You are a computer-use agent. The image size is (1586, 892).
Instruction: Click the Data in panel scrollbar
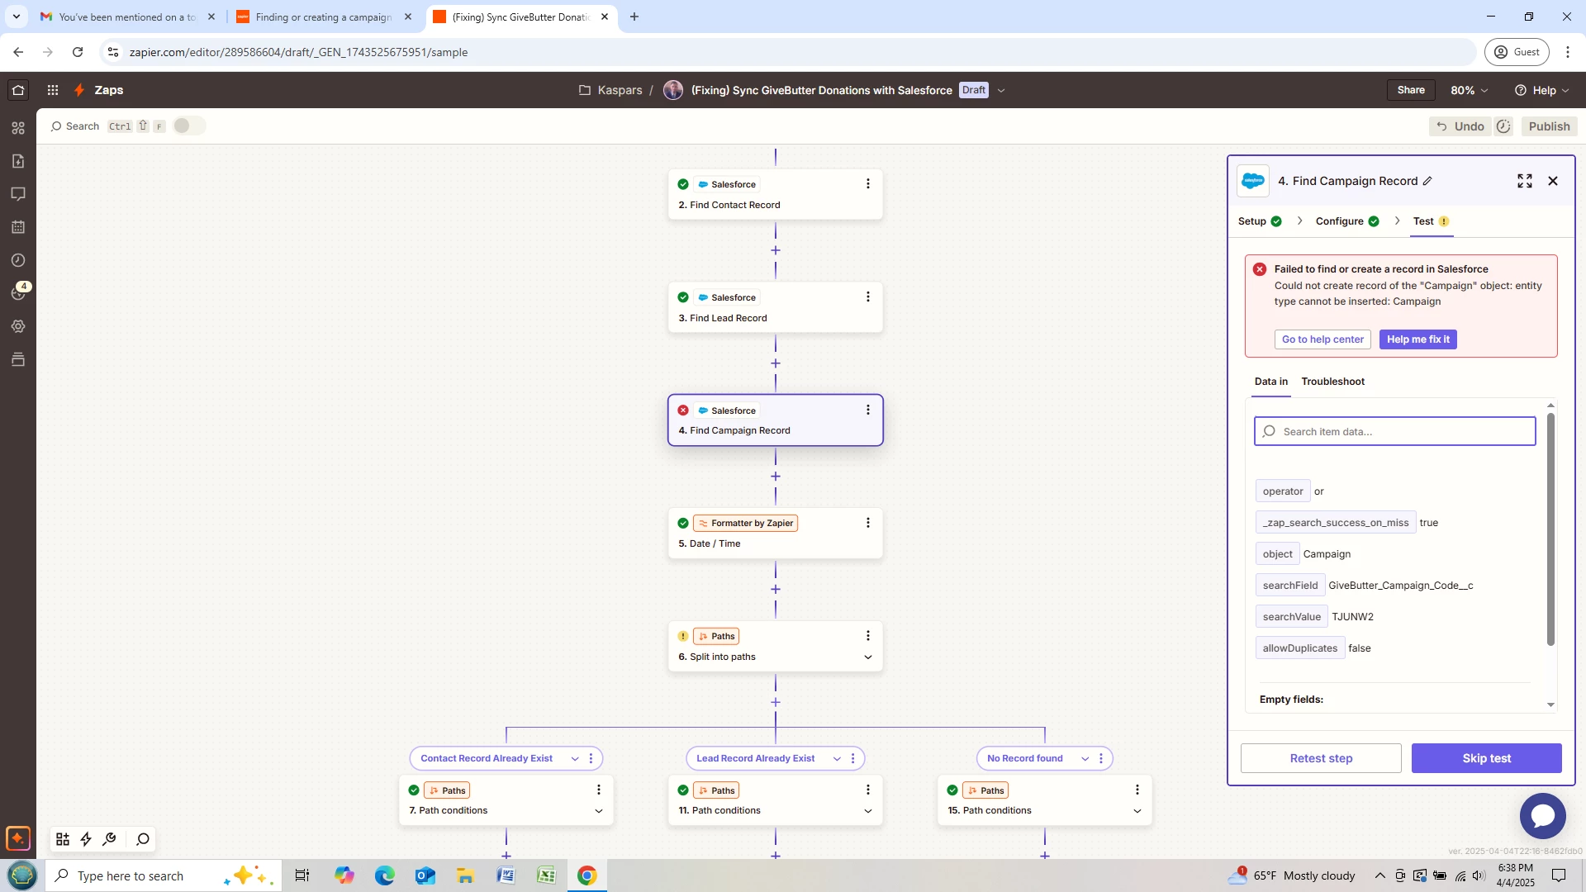coord(1550,529)
